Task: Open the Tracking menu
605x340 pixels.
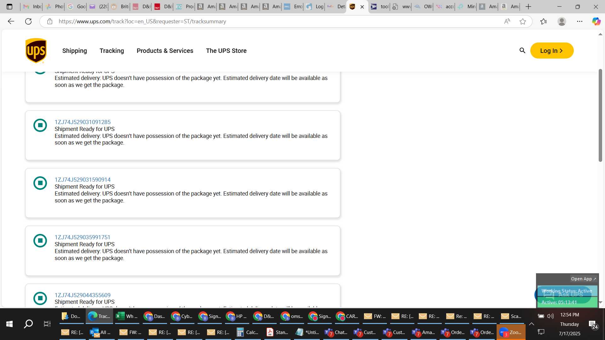Action: [112, 51]
